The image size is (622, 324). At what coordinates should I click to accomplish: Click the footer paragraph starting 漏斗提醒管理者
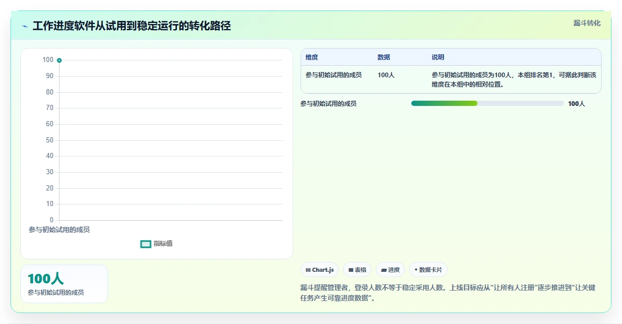click(448, 293)
